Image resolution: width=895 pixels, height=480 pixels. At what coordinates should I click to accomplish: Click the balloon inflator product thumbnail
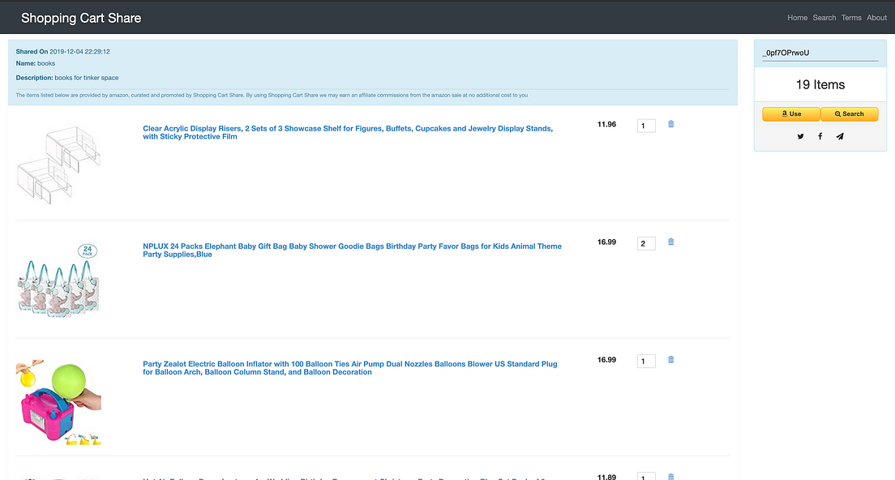[x=59, y=402]
